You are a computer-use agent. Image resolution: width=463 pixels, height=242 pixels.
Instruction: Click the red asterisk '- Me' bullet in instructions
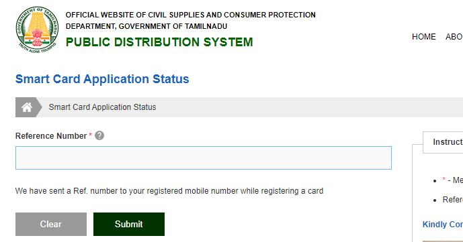452,180
